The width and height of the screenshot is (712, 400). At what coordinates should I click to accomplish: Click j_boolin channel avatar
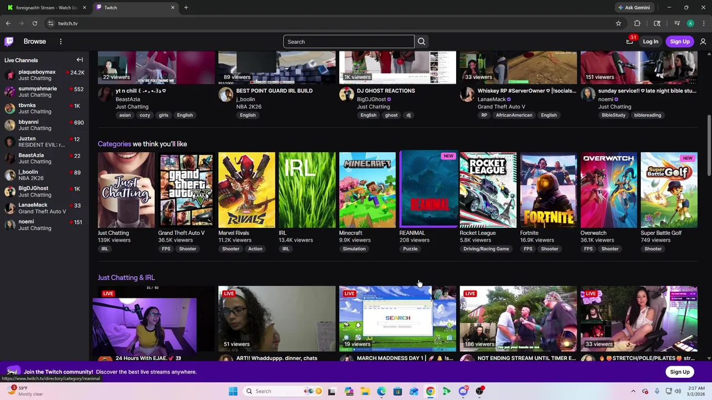226,94
